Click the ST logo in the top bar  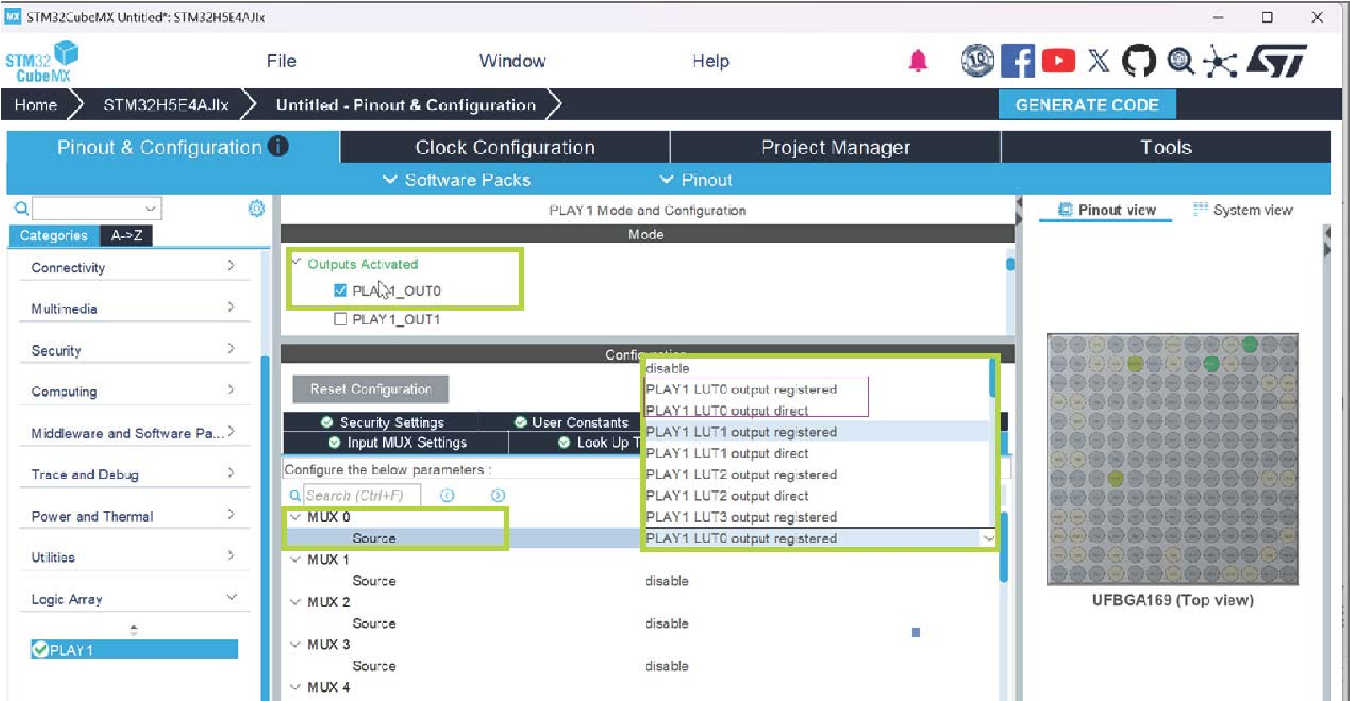click(1277, 61)
